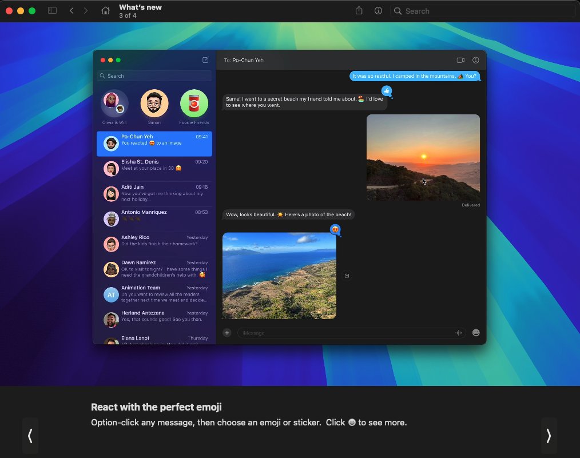Open the Elisha St. Denis conversation
The height and width of the screenshot is (458, 580).
(154, 169)
